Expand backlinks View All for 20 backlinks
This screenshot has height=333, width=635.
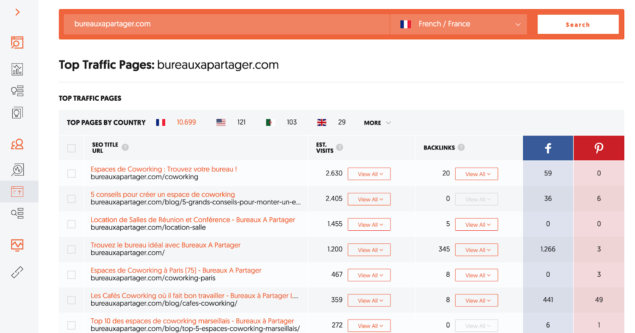click(x=477, y=174)
